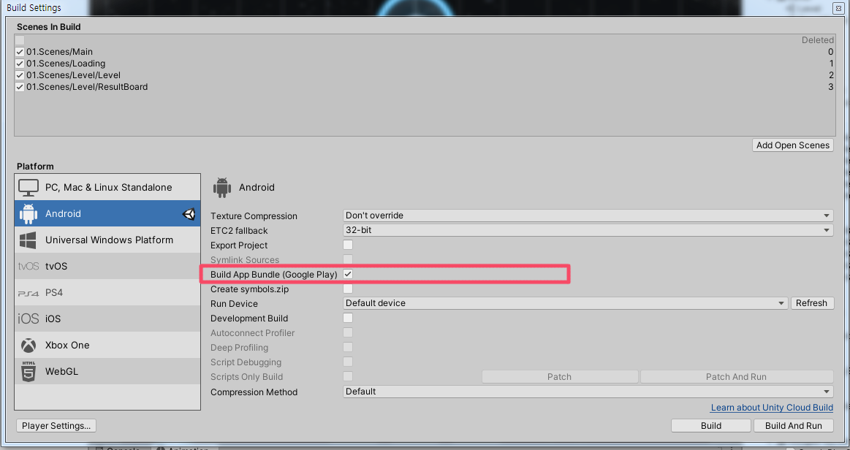
Task: Click the PS4 platform logo icon
Action: [29, 293]
